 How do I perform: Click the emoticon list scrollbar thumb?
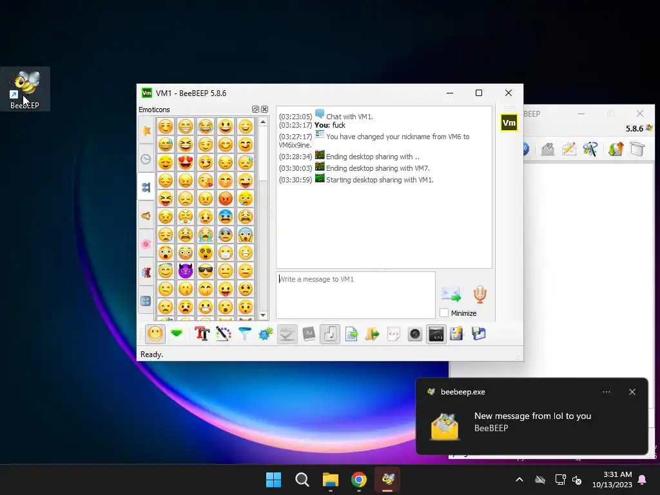click(263, 153)
